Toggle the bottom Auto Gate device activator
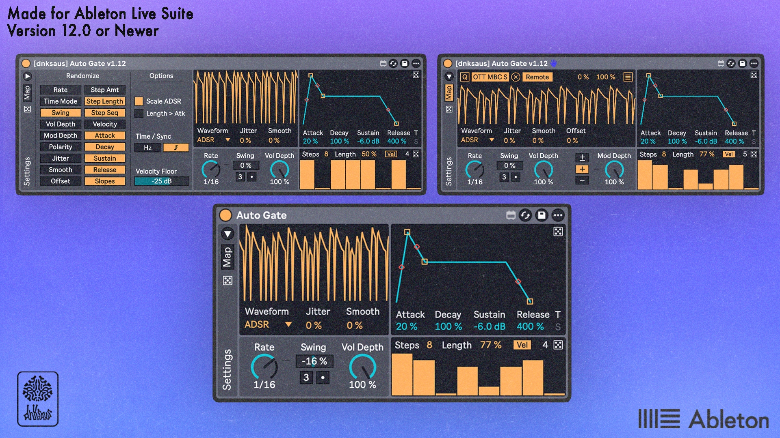Viewport: 780px width, 438px height. click(225, 215)
